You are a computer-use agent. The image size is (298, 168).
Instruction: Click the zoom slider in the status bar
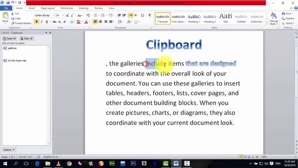coord(283,157)
